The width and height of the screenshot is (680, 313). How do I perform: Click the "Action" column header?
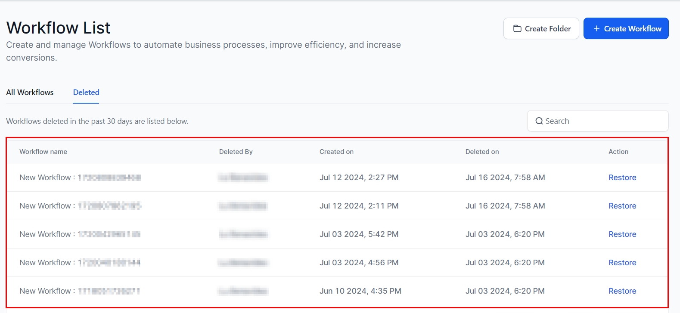[x=618, y=152]
